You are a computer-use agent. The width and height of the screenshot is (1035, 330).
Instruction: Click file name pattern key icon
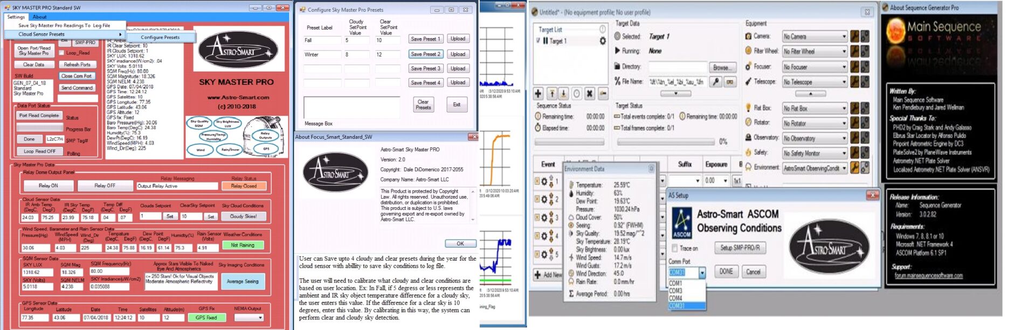click(715, 82)
